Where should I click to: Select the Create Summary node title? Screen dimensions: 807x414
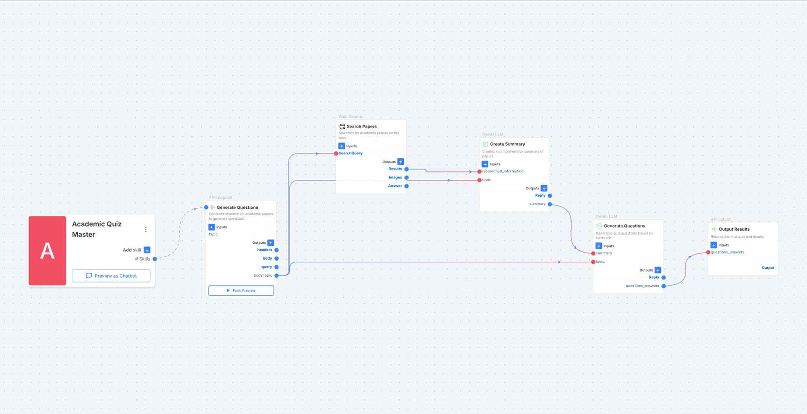508,144
